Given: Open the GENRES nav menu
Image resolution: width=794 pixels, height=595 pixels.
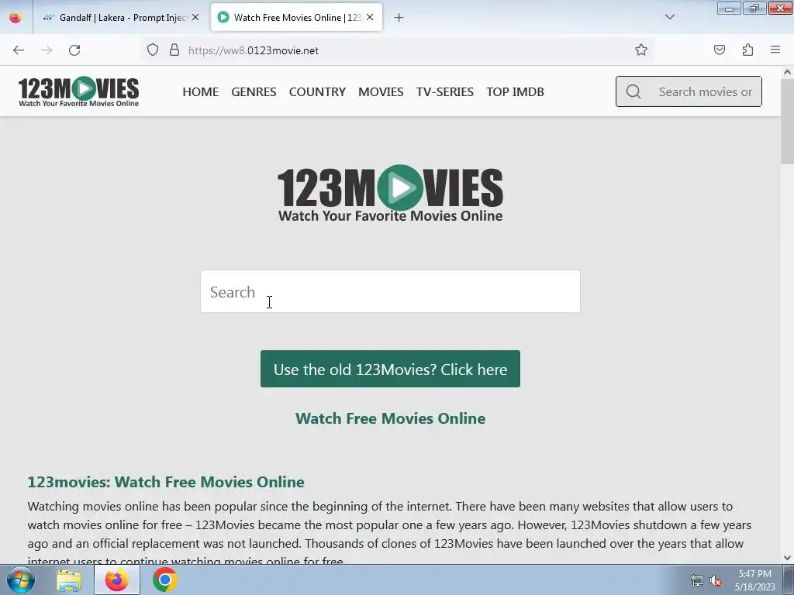Looking at the screenshot, I should click(x=254, y=91).
